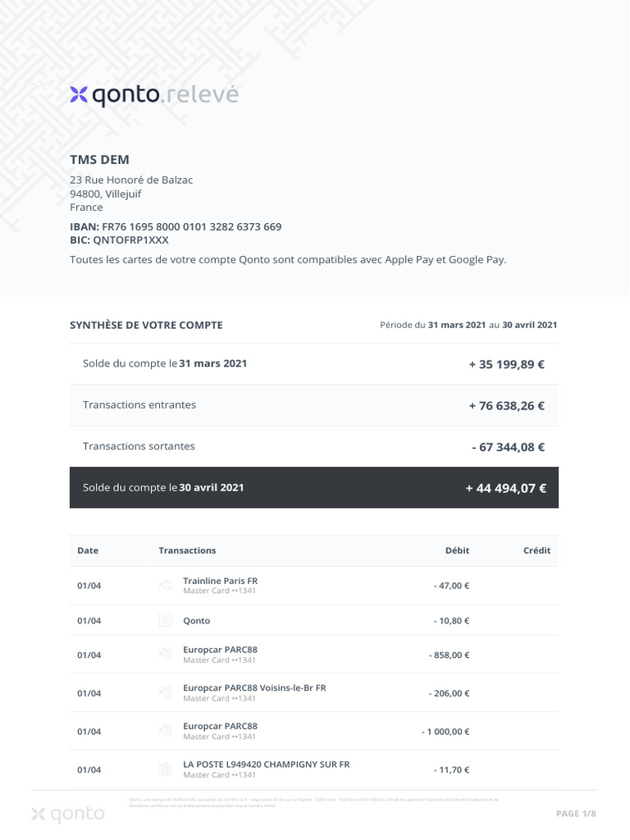Click the Date column header

[x=88, y=550]
